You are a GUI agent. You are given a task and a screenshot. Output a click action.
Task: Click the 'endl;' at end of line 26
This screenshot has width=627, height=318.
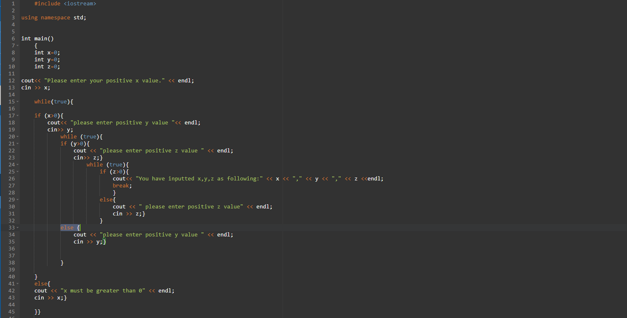pos(375,178)
